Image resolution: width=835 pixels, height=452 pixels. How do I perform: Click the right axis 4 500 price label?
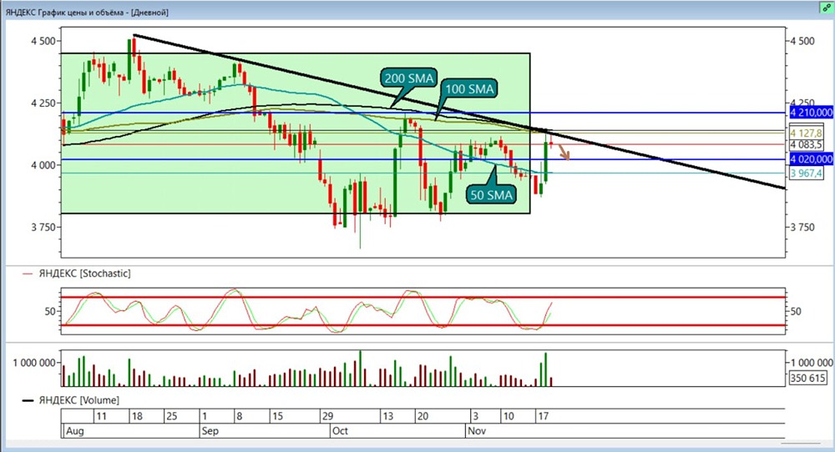802,41
